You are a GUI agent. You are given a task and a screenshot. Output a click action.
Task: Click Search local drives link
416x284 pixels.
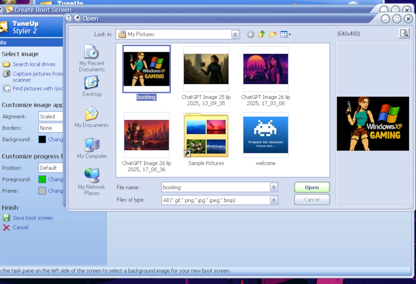[34, 64]
